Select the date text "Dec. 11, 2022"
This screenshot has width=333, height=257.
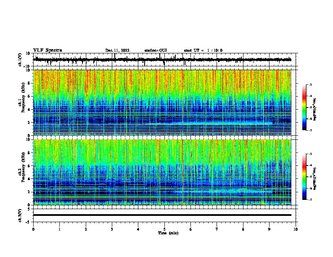point(117,50)
